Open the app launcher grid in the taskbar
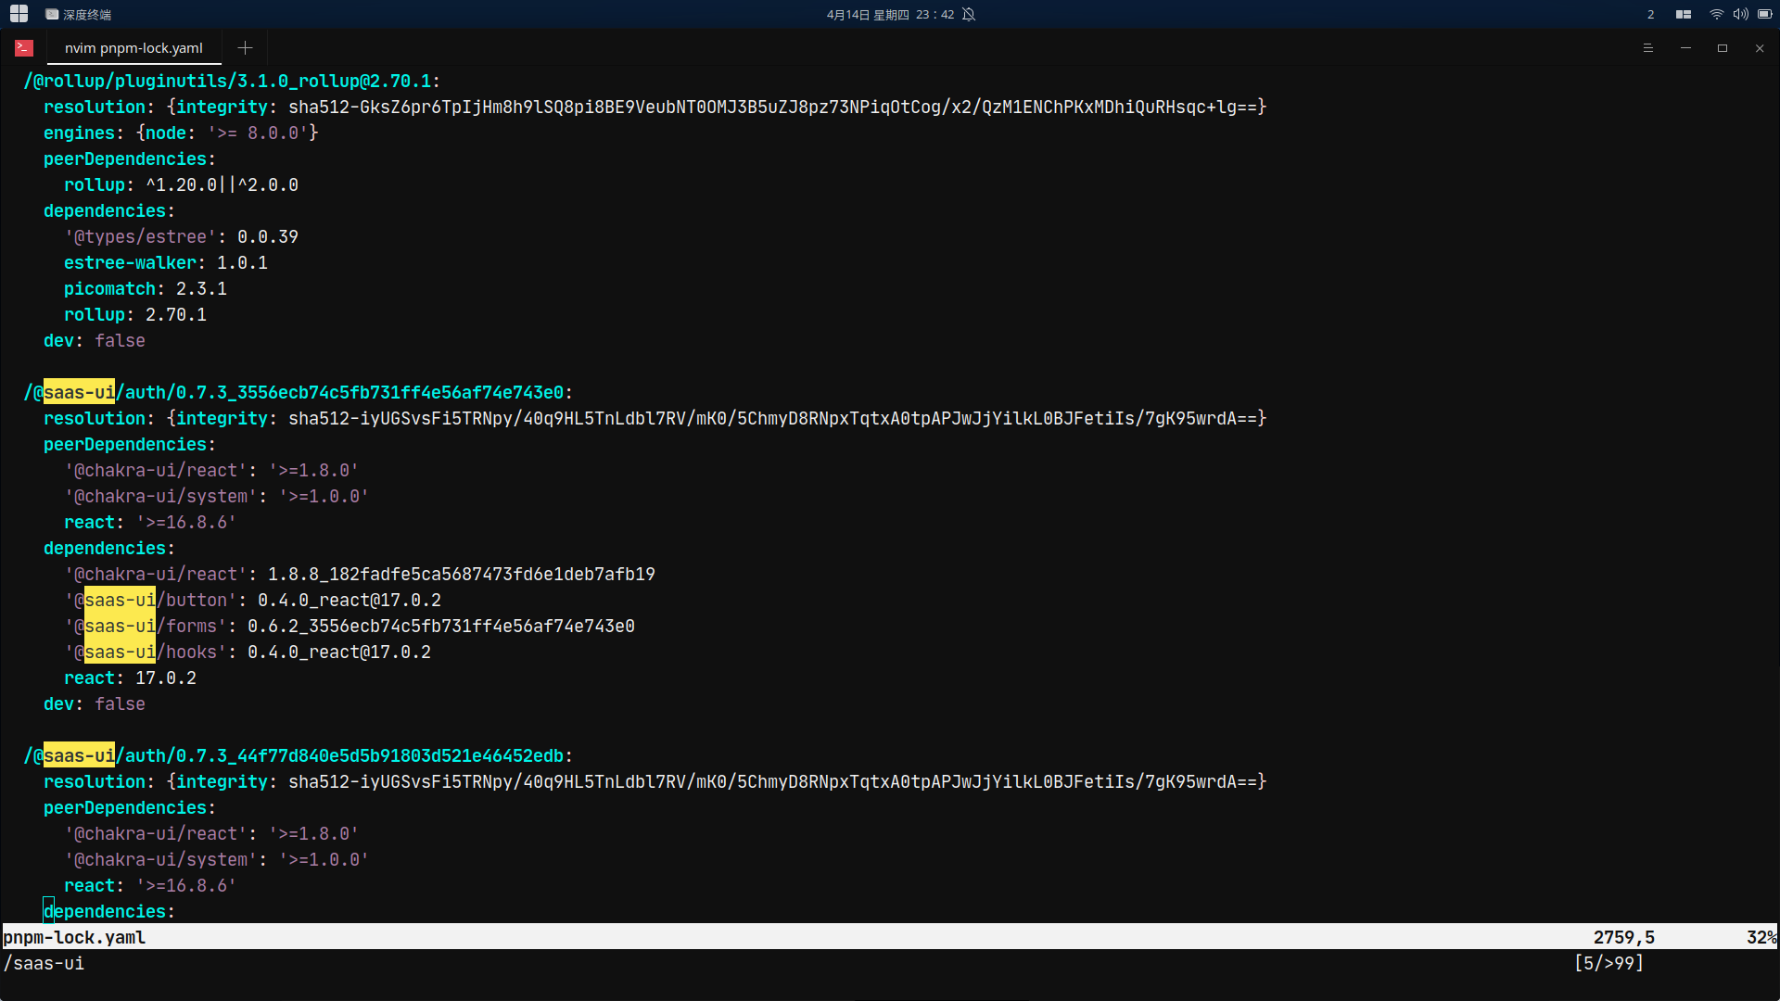The image size is (1780, 1001). tap(18, 14)
